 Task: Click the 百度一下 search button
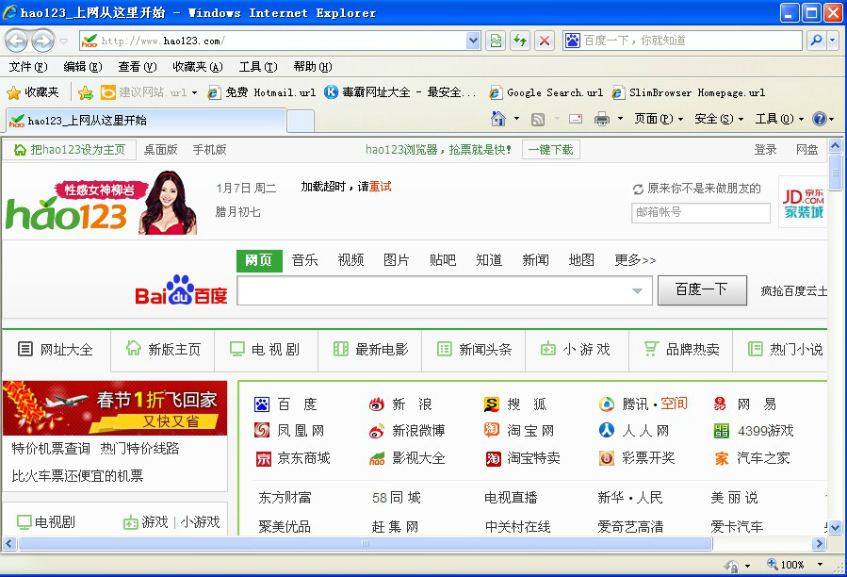702,290
